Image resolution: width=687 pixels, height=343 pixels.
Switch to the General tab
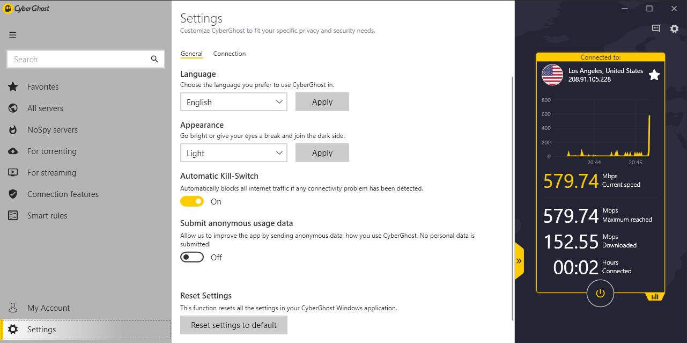click(191, 54)
